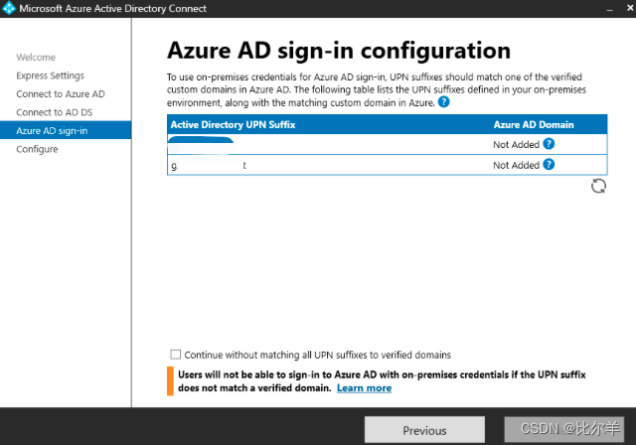Image resolution: width=636 pixels, height=445 pixels.
Task: Click Not Added status in second row
Action: [516, 165]
